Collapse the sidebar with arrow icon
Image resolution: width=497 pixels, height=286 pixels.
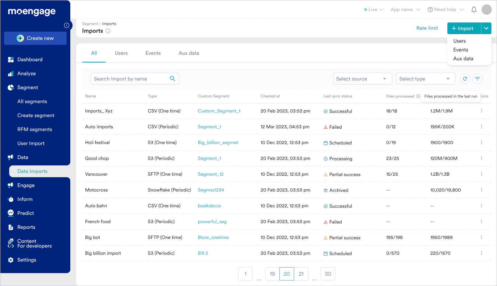tap(67, 25)
